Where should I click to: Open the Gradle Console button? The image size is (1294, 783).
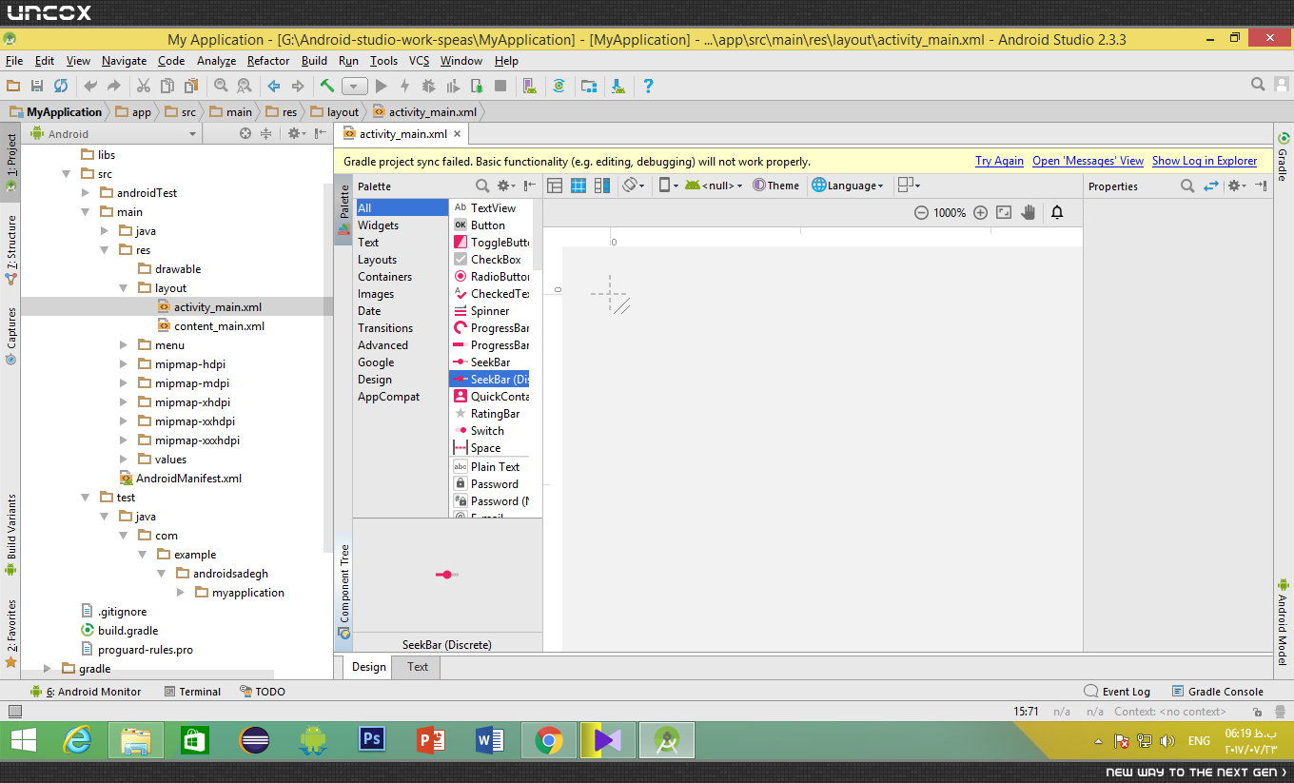coord(1218,692)
